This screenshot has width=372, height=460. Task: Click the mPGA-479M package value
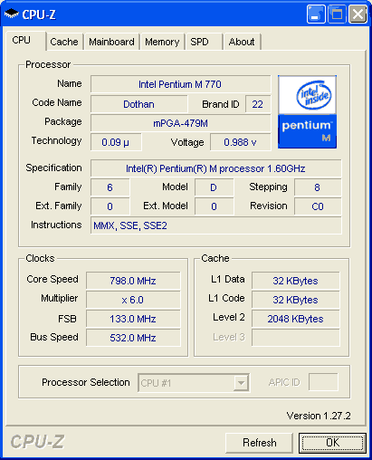[180, 123]
